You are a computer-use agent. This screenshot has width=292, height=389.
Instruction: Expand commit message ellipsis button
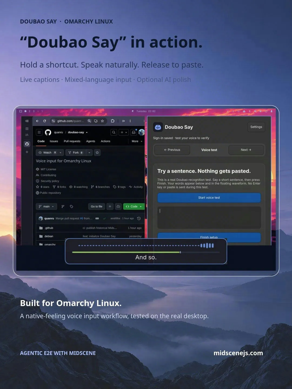(97, 219)
